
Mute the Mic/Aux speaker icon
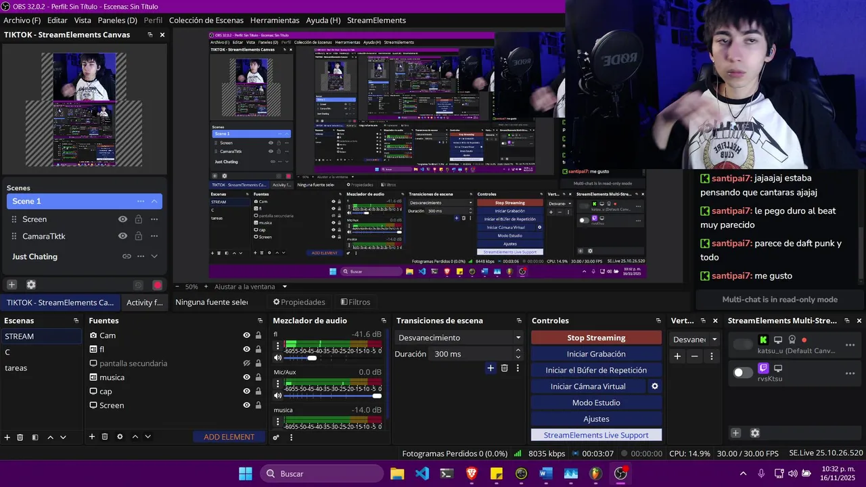coord(277,396)
